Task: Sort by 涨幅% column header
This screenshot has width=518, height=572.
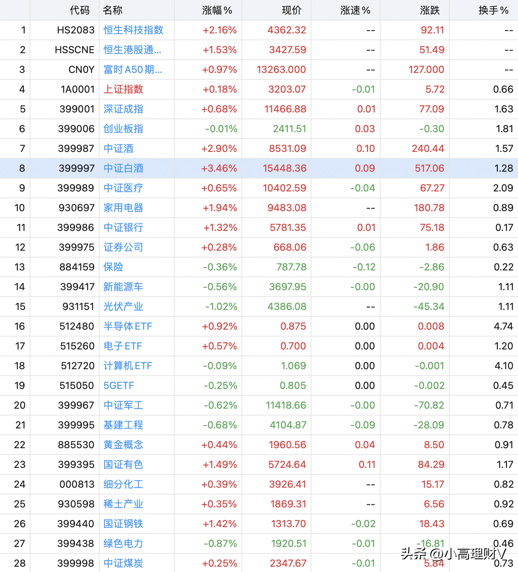Action: [217, 10]
